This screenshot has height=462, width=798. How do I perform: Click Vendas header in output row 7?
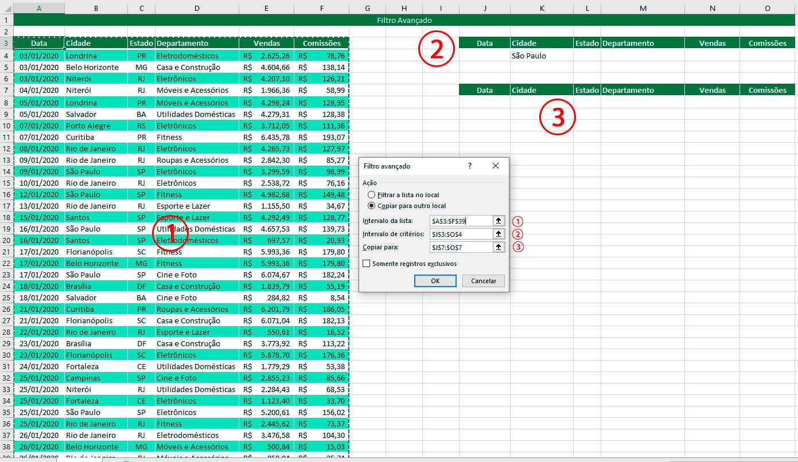point(712,90)
